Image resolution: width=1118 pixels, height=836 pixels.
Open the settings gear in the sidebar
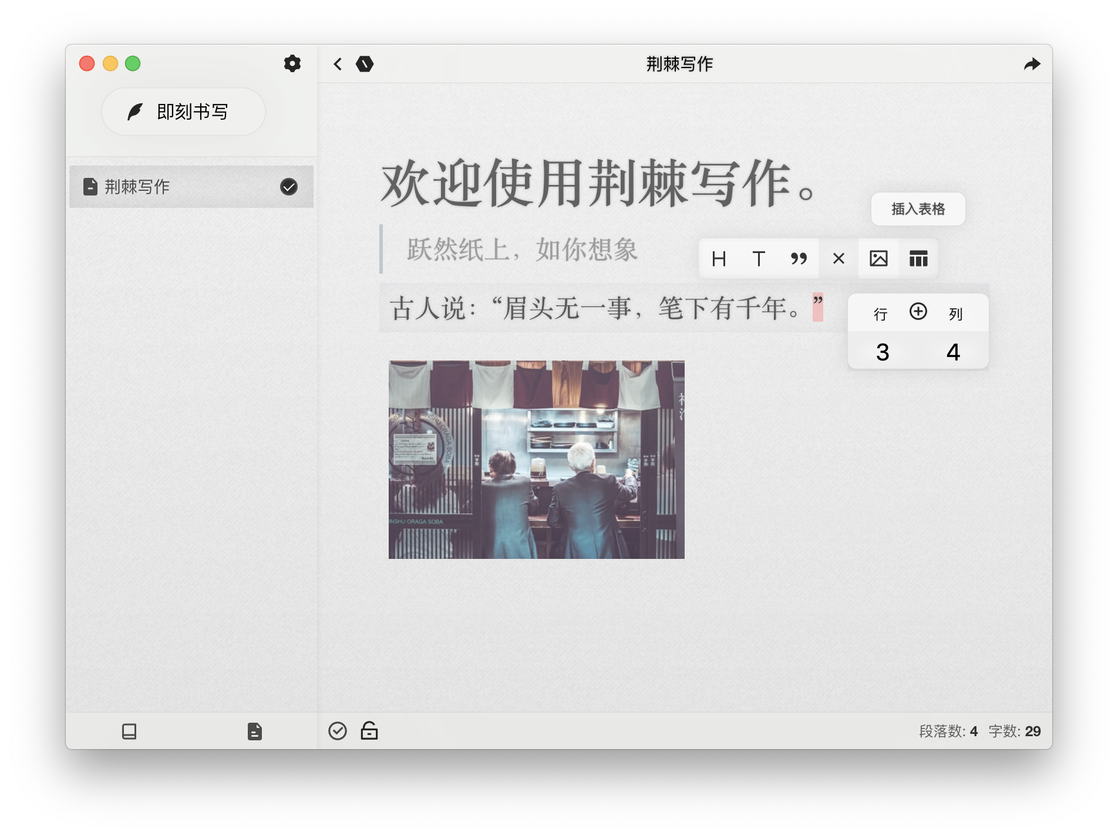(x=292, y=63)
